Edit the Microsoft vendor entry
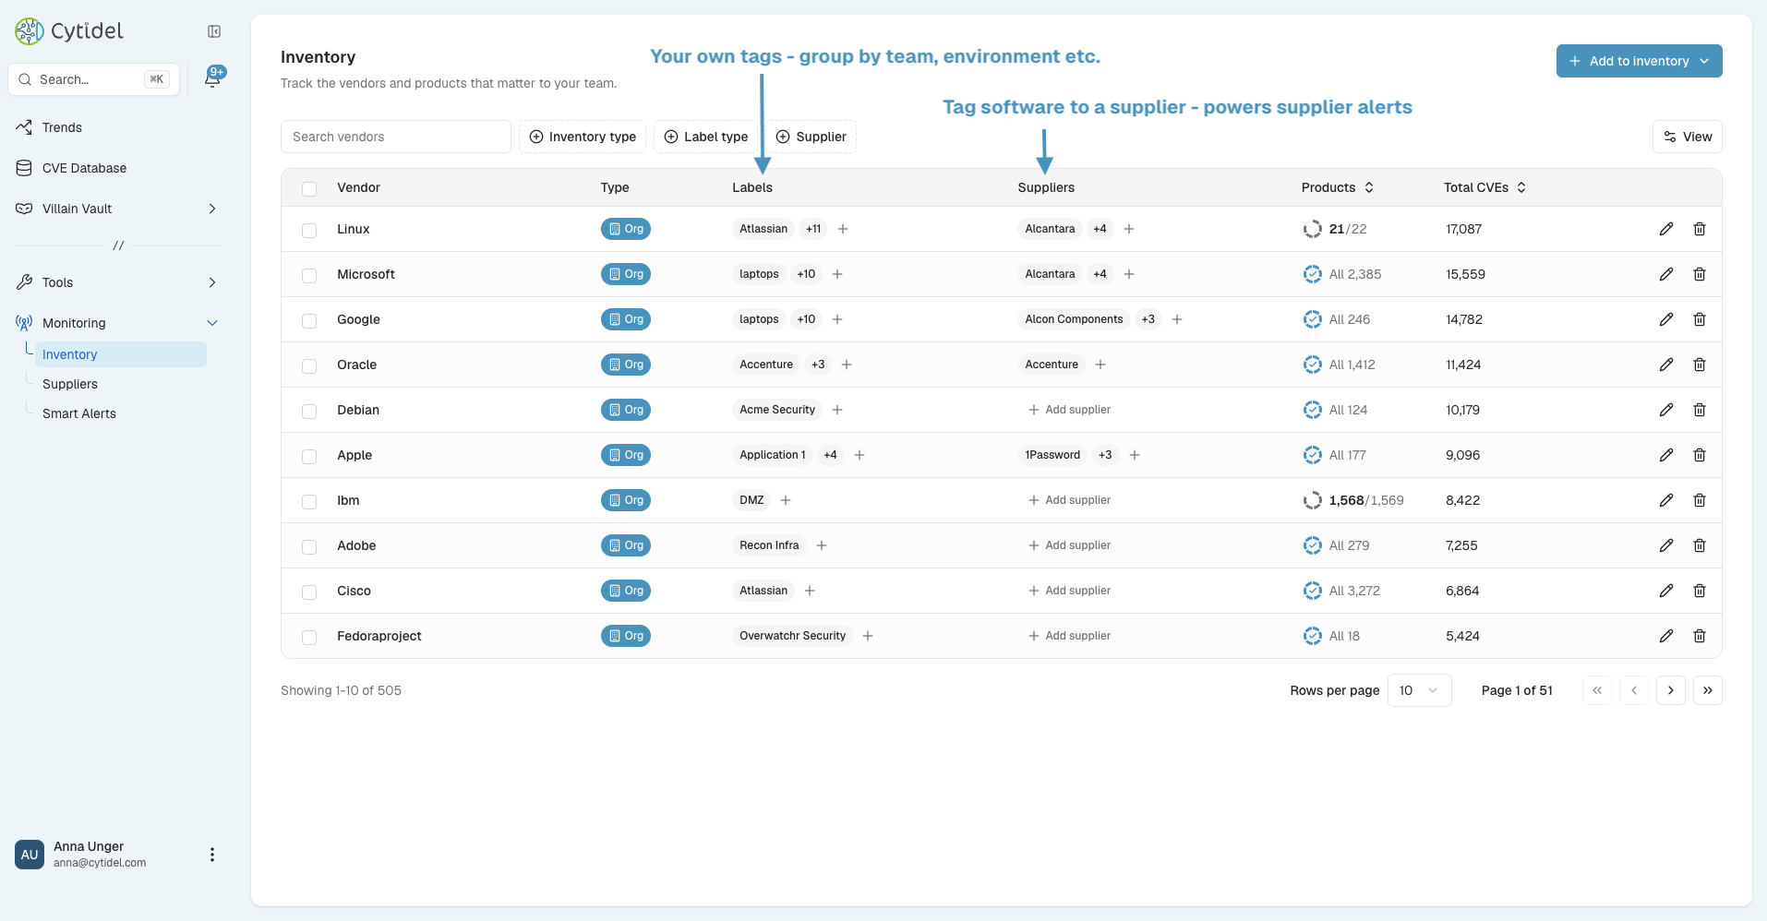Viewport: 1767px width, 921px height. click(1666, 274)
